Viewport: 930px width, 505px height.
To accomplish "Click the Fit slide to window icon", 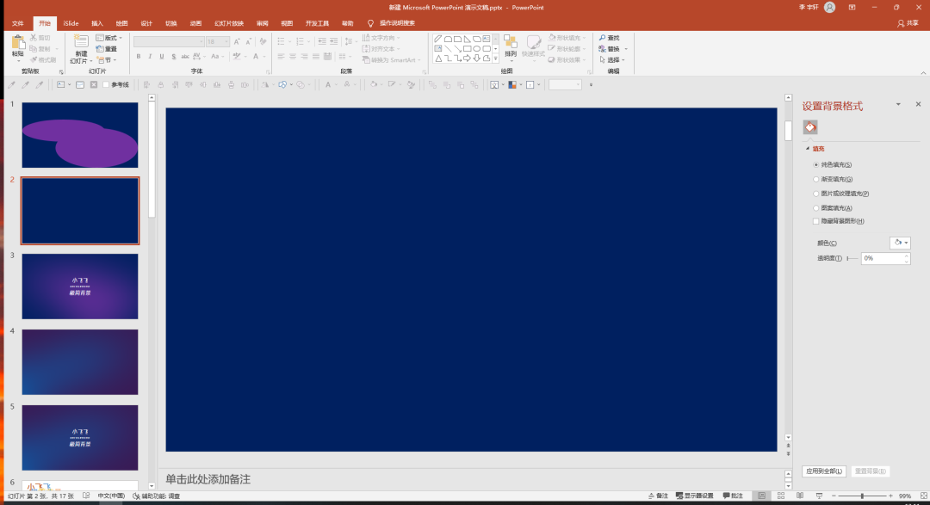I will tap(923, 496).
